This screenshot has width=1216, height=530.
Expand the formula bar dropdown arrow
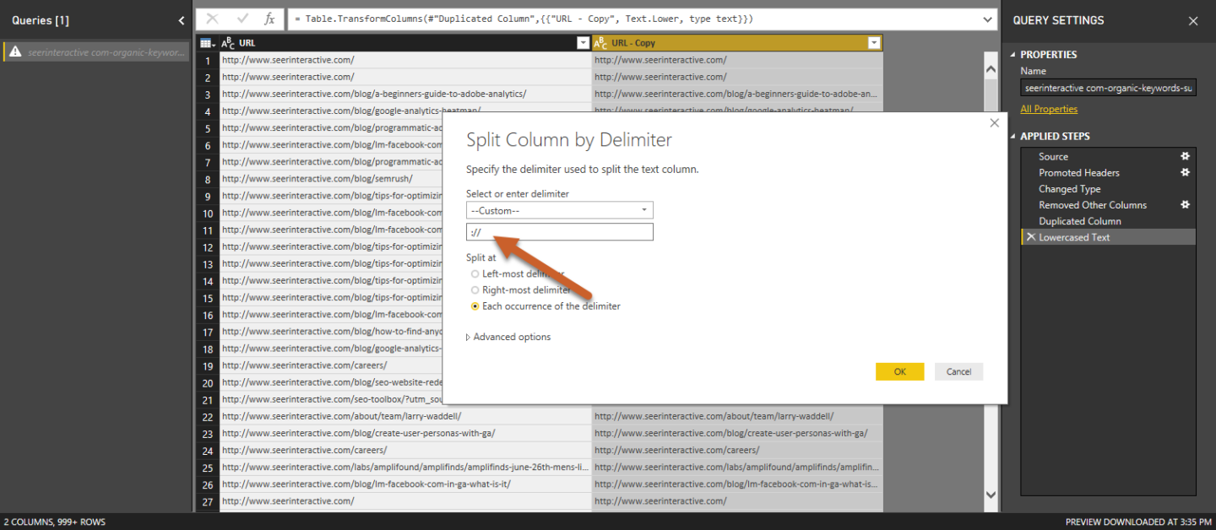click(989, 19)
